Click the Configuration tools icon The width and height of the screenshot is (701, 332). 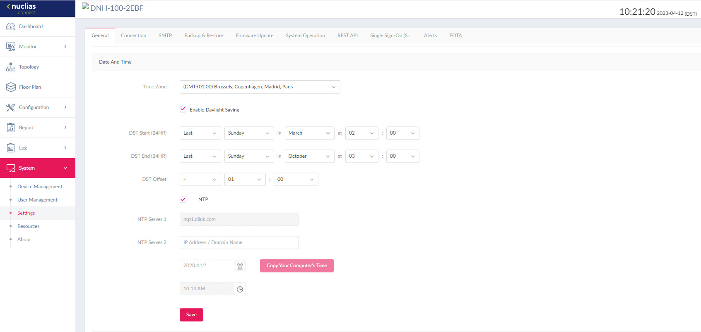[11, 107]
